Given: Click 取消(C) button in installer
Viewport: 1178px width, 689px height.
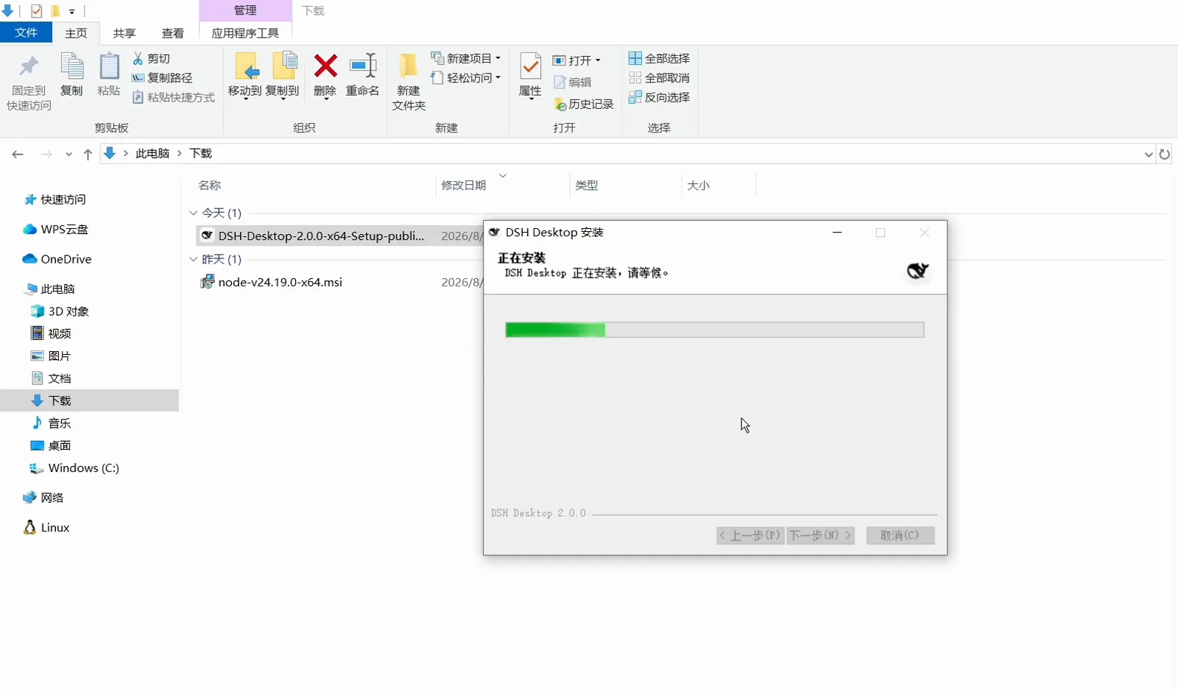Looking at the screenshot, I should click(x=900, y=535).
